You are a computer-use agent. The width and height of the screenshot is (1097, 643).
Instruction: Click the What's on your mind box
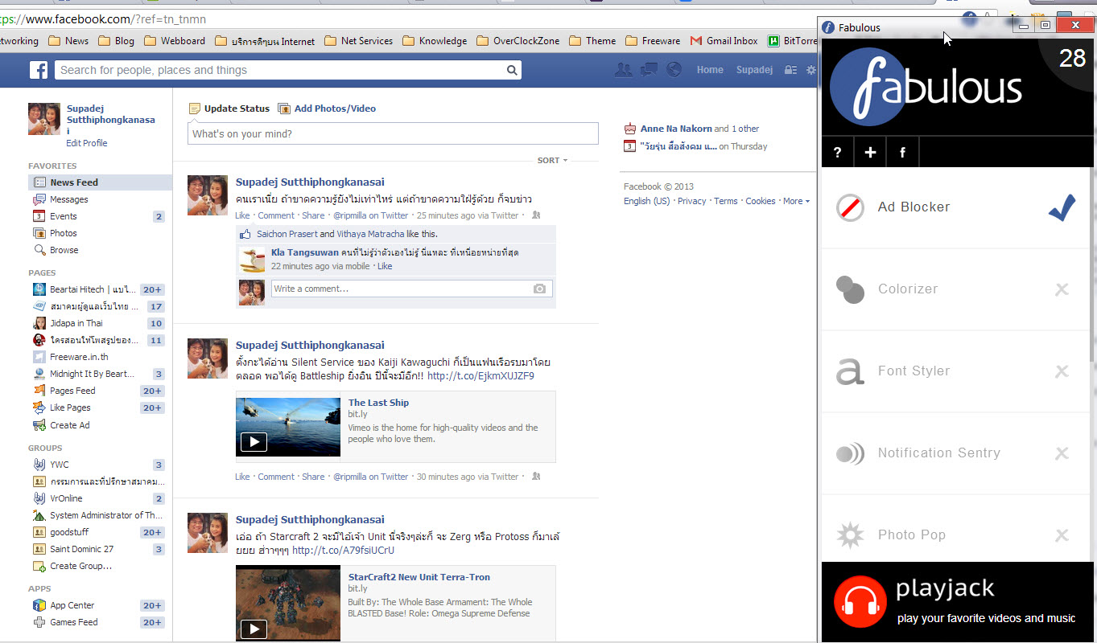(393, 133)
